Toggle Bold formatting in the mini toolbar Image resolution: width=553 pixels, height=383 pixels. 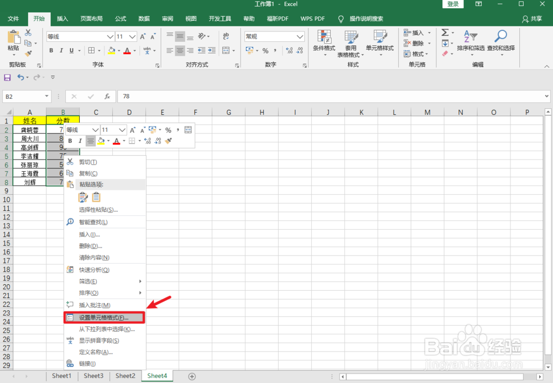[70, 141]
